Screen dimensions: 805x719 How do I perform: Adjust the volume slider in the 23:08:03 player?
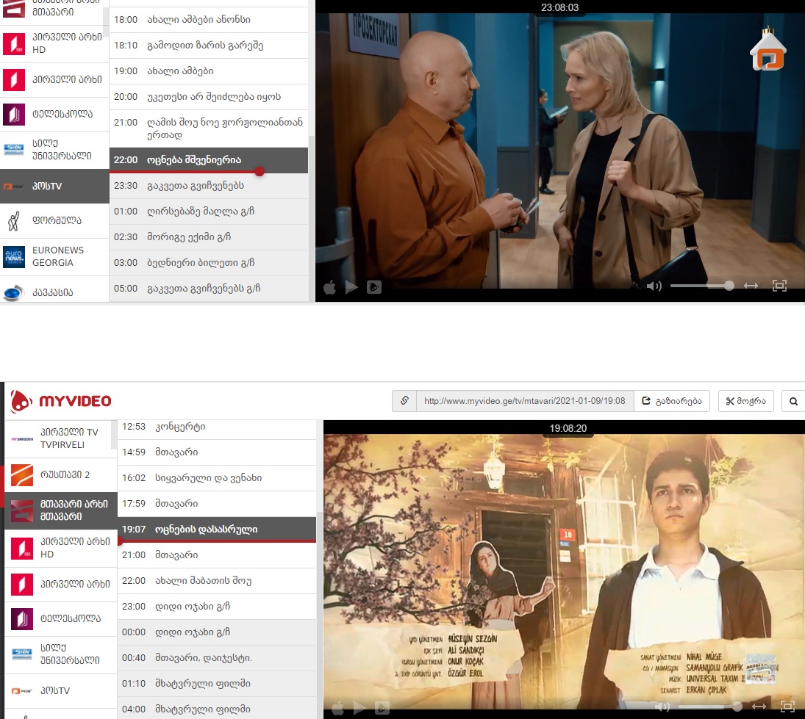click(x=702, y=286)
